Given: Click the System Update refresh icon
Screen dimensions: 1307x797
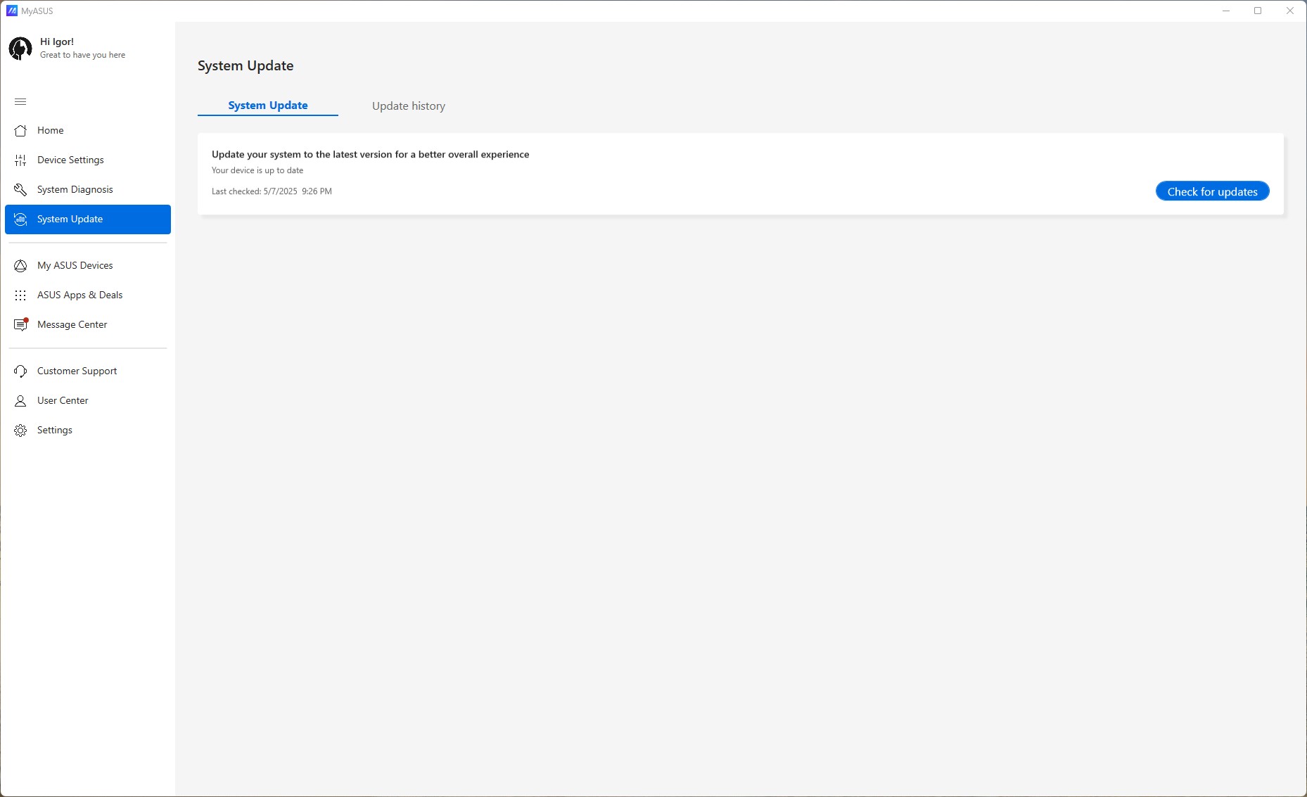Looking at the screenshot, I should [x=20, y=219].
